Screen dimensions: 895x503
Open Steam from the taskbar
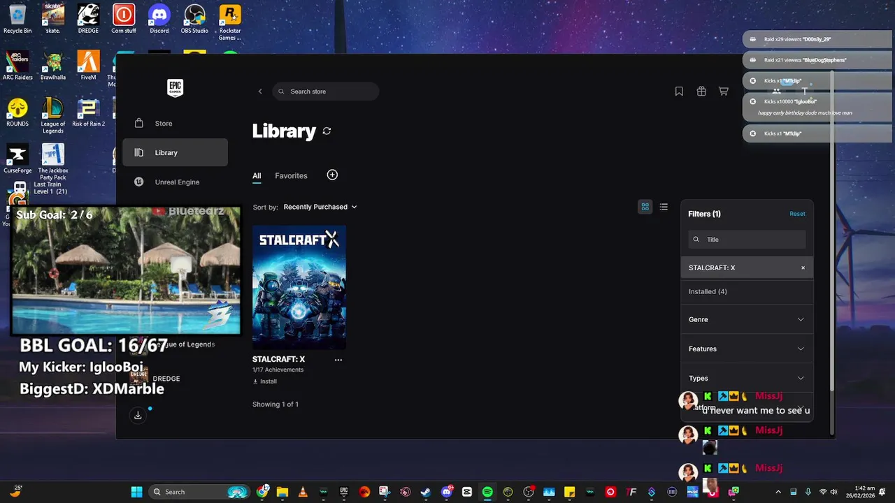pos(426,492)
